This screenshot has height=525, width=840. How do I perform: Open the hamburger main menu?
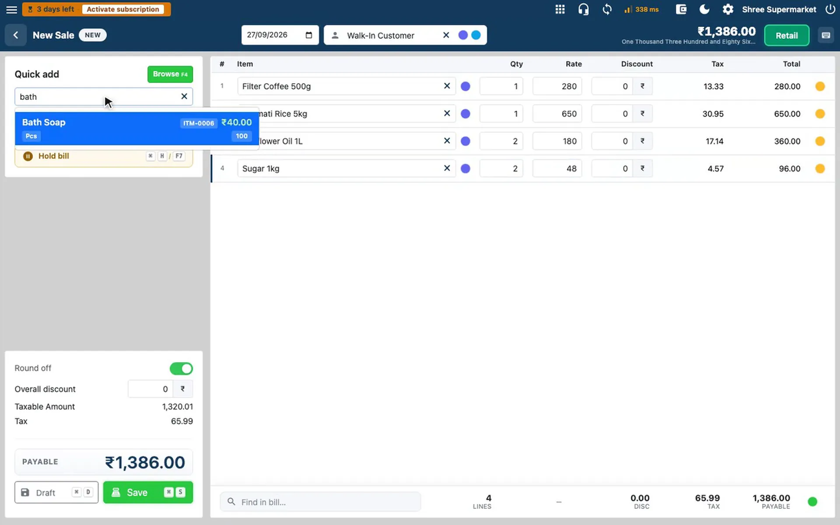[12, 9]
